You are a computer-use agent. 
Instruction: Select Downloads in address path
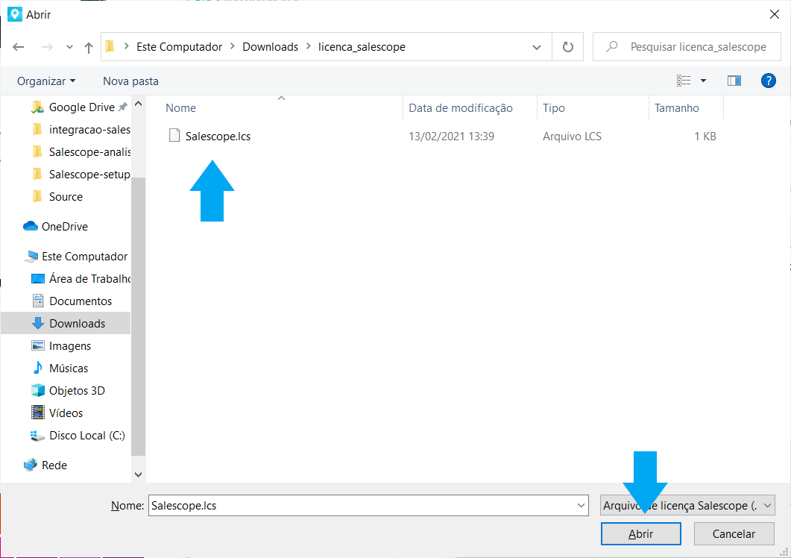click(x=271, y=47)
